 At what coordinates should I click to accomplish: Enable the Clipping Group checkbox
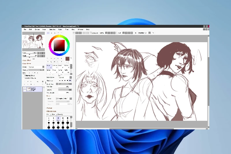tap(24, 75)
